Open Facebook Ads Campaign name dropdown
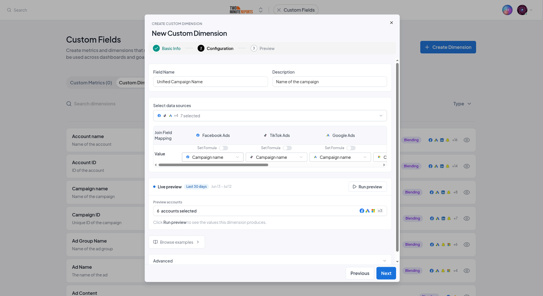The width and height of the screenshot is (543, 296). point(213,157)
